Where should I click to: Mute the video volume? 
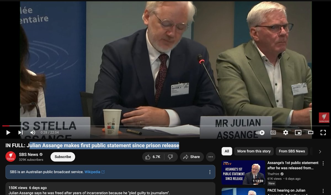click(33, 133)
